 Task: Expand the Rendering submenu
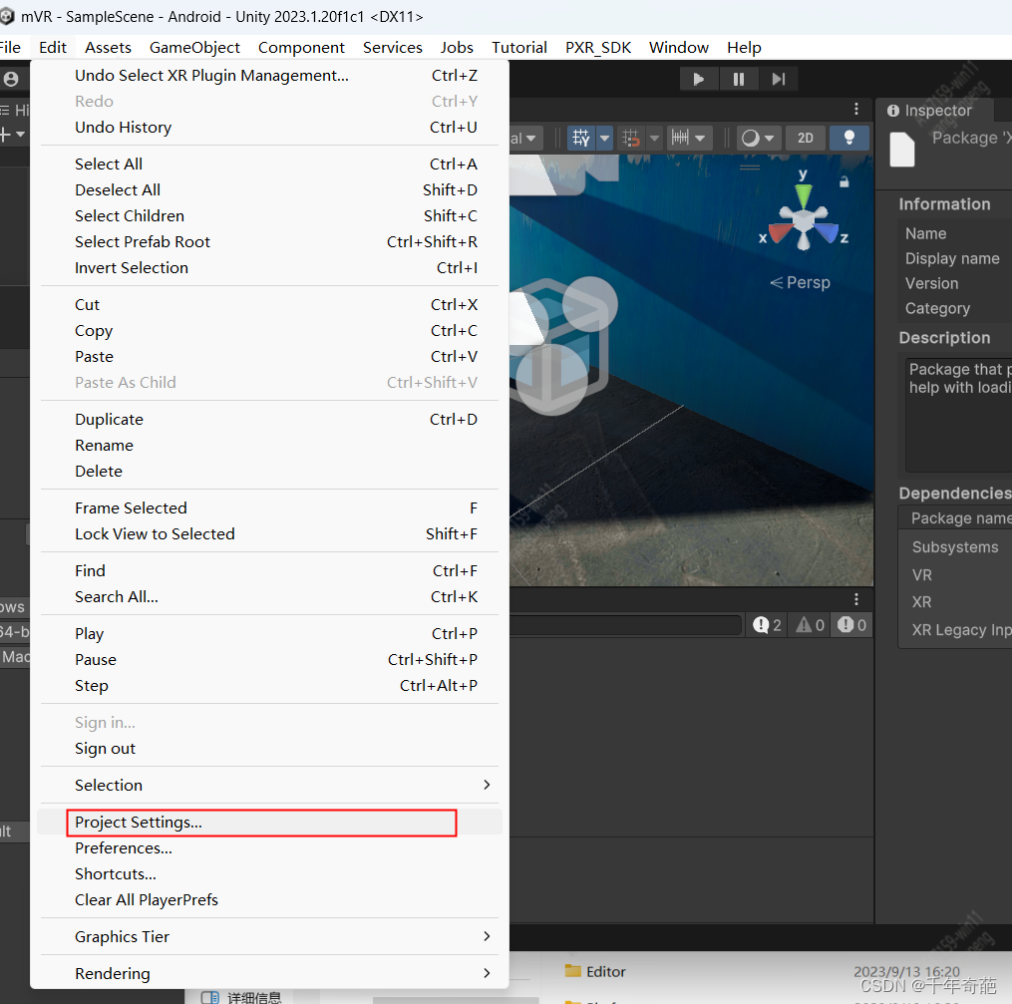point(269,974)
